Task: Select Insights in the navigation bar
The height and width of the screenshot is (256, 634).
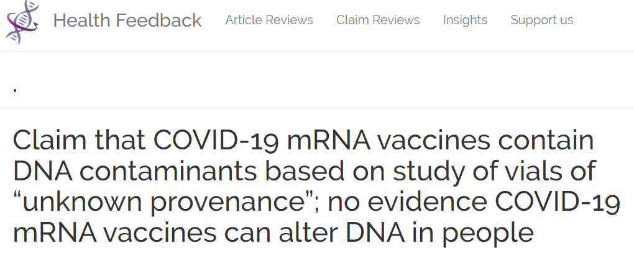Action: coord(465,20)
